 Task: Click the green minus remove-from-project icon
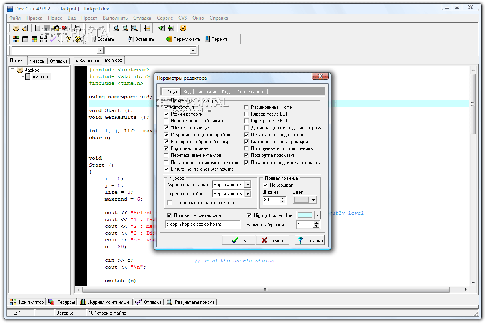(x=171, y=28)
